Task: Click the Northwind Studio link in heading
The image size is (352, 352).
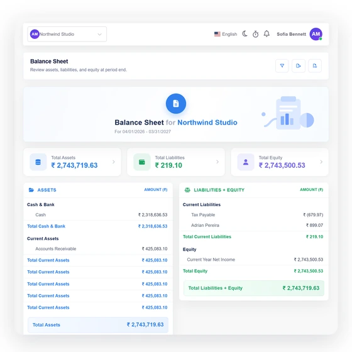Action: click(x=207, y=123)
